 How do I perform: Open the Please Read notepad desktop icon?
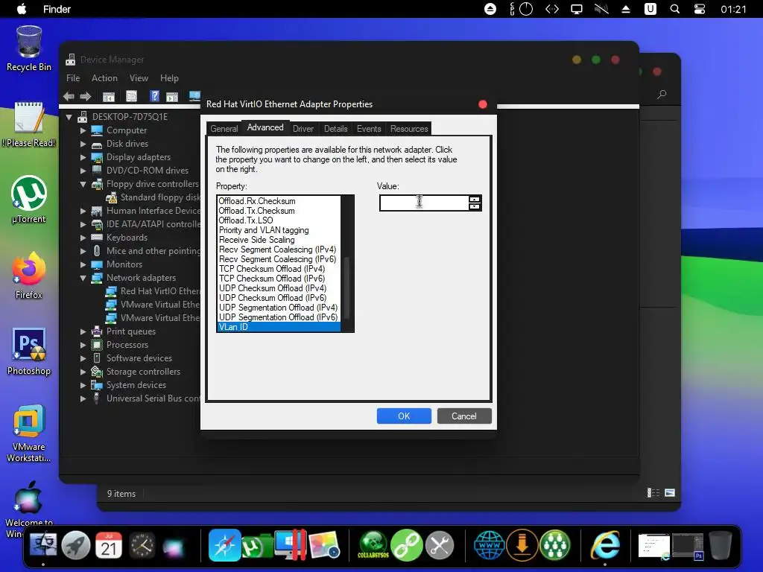(29, 124)
